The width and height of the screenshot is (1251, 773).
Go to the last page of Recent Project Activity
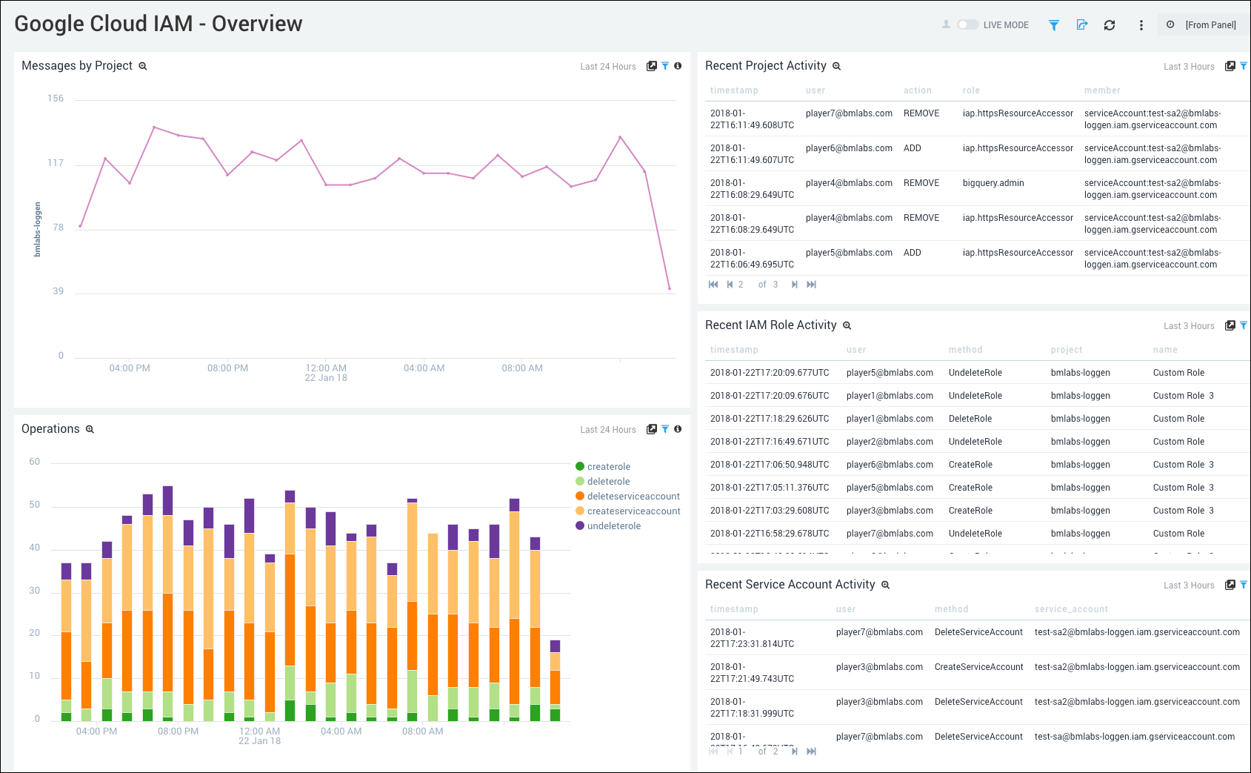click(812, 284)
